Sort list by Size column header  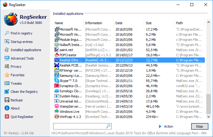(x=159, y=23)
